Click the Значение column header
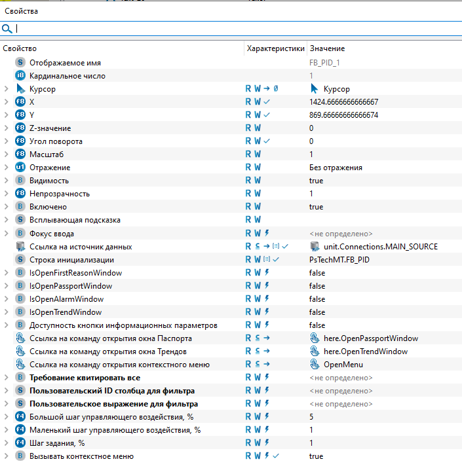This screenshot has height=470, width=462. [x=327, y=48]
